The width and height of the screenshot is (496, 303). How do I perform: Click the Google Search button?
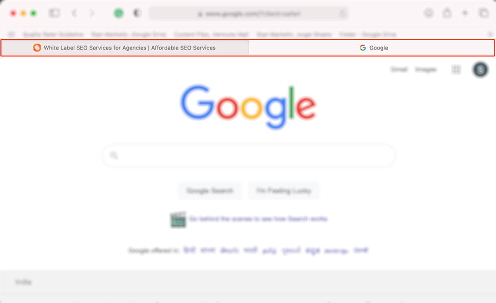coord(209,191)
